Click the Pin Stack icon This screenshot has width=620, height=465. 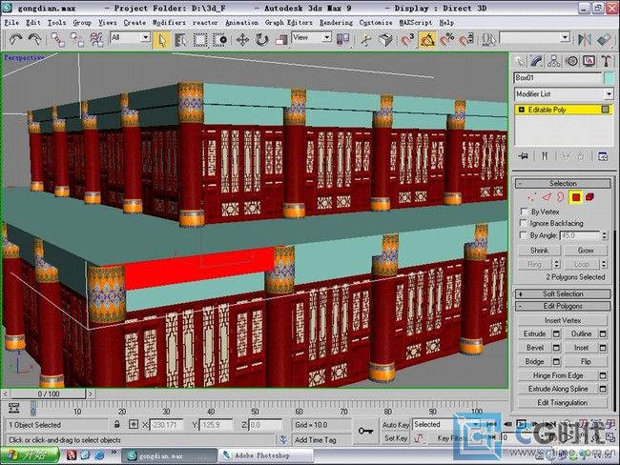(523, 156)
